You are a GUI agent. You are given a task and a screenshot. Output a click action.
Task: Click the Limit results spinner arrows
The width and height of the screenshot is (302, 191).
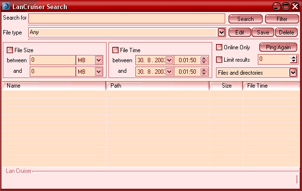point(293,59)
